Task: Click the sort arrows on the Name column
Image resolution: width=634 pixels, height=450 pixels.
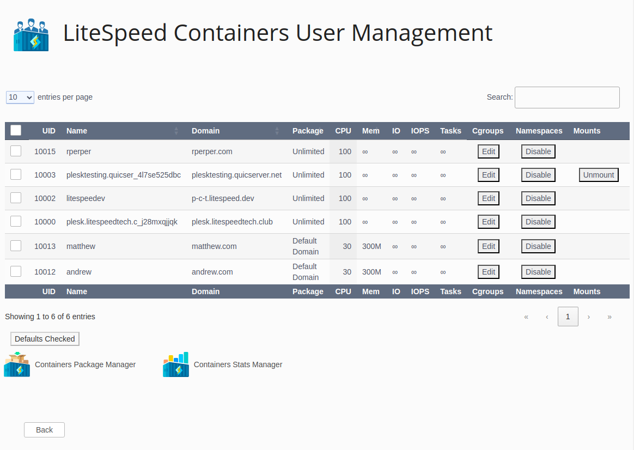Action: (x=175, y=131)
